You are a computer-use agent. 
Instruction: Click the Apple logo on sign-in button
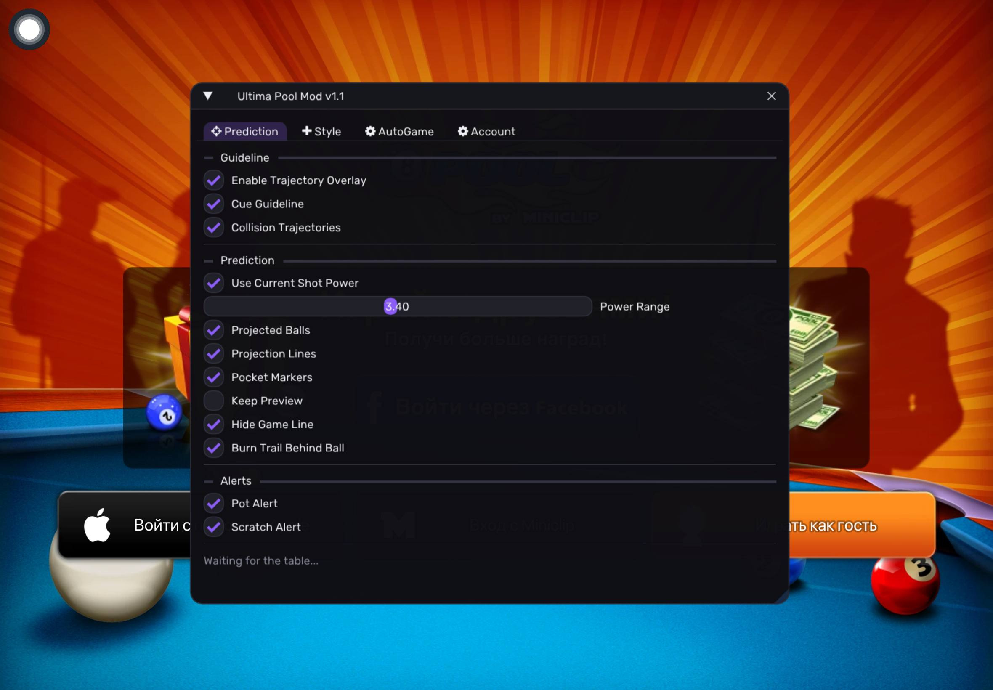[x=97, y=525]
